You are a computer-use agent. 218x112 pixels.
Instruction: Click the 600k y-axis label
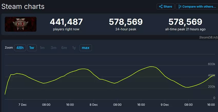tap(211, 64)
